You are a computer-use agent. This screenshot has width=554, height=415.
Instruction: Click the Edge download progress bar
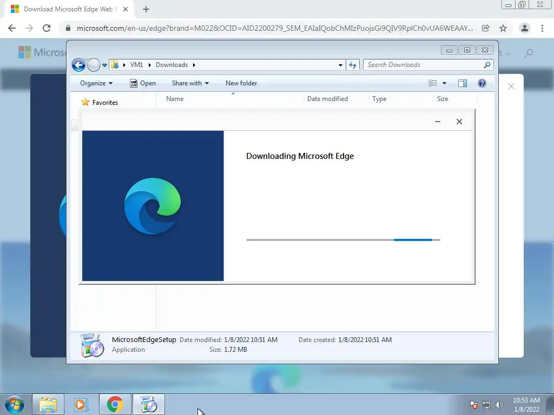click(x=343, y=240)
